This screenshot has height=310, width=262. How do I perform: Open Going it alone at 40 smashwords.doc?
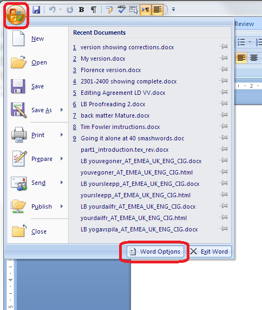tap(133, 138)
